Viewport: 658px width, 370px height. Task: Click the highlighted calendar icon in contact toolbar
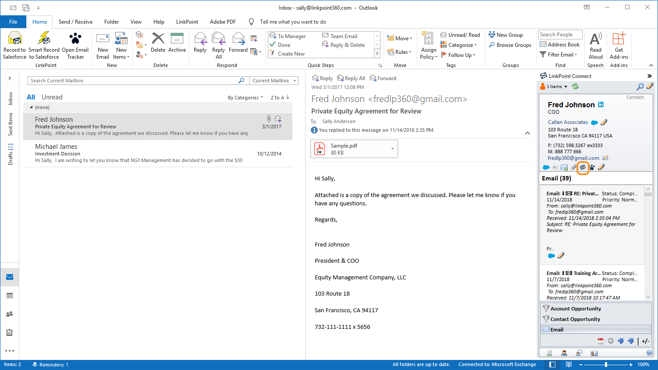point(583,167)
